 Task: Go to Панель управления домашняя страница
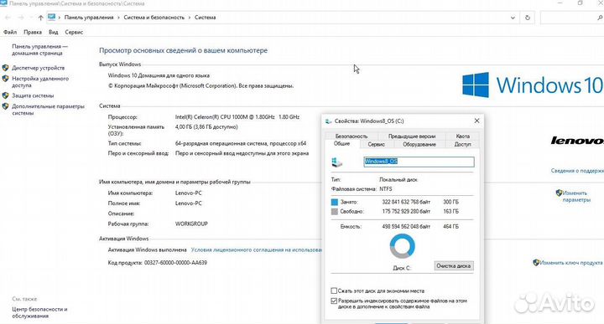click(39, 49)
